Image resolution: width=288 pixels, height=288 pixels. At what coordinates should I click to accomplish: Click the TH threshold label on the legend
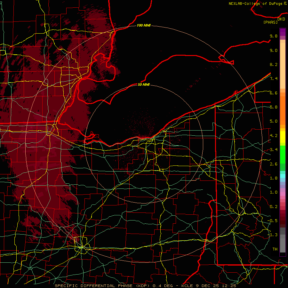pyautogui.click(x=275, y=249)
